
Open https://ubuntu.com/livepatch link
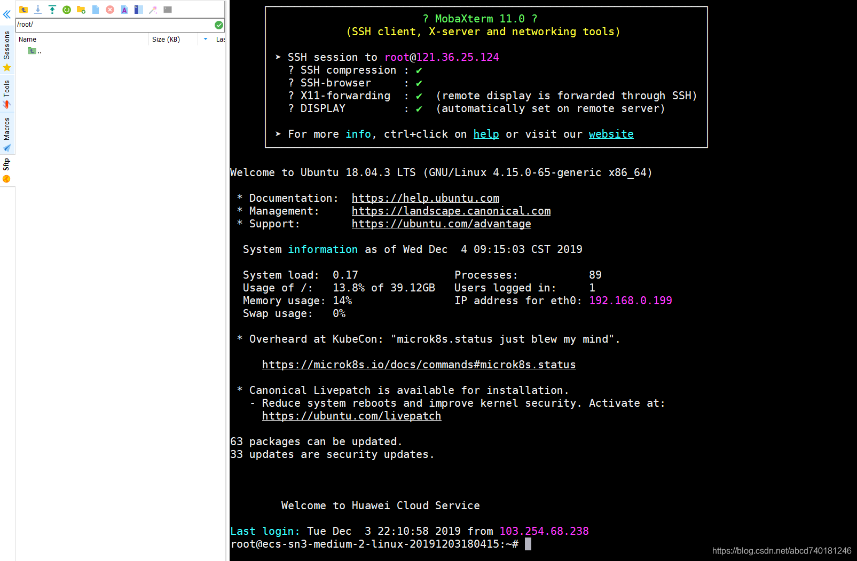(x=351, y=416)
